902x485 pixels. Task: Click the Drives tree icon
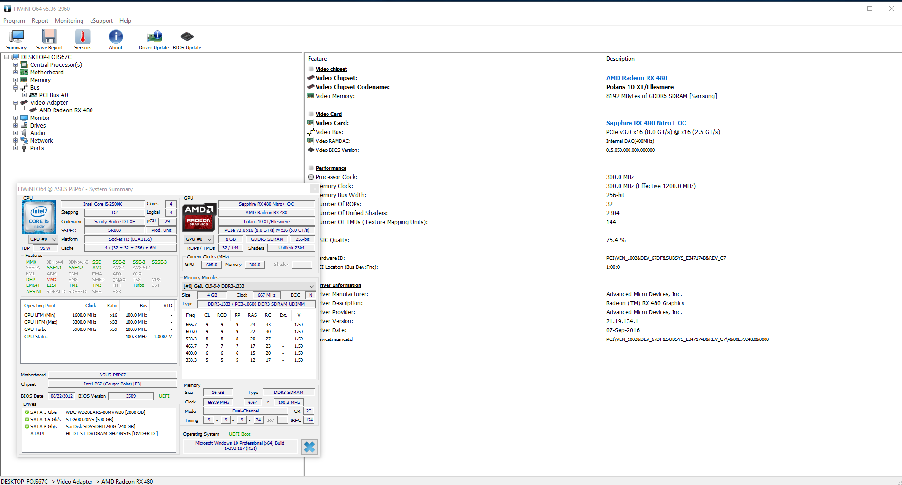pyautogui.click(x=24, y=126)
